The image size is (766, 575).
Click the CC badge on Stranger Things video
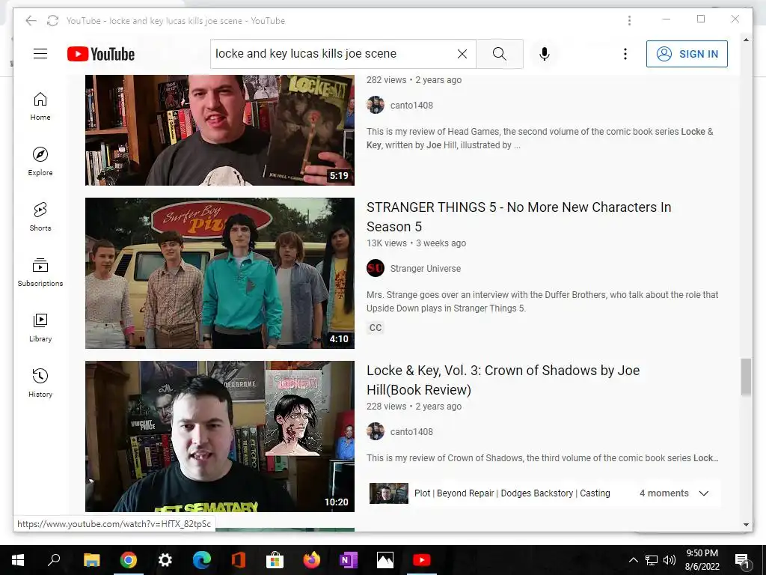pos(376,328)
